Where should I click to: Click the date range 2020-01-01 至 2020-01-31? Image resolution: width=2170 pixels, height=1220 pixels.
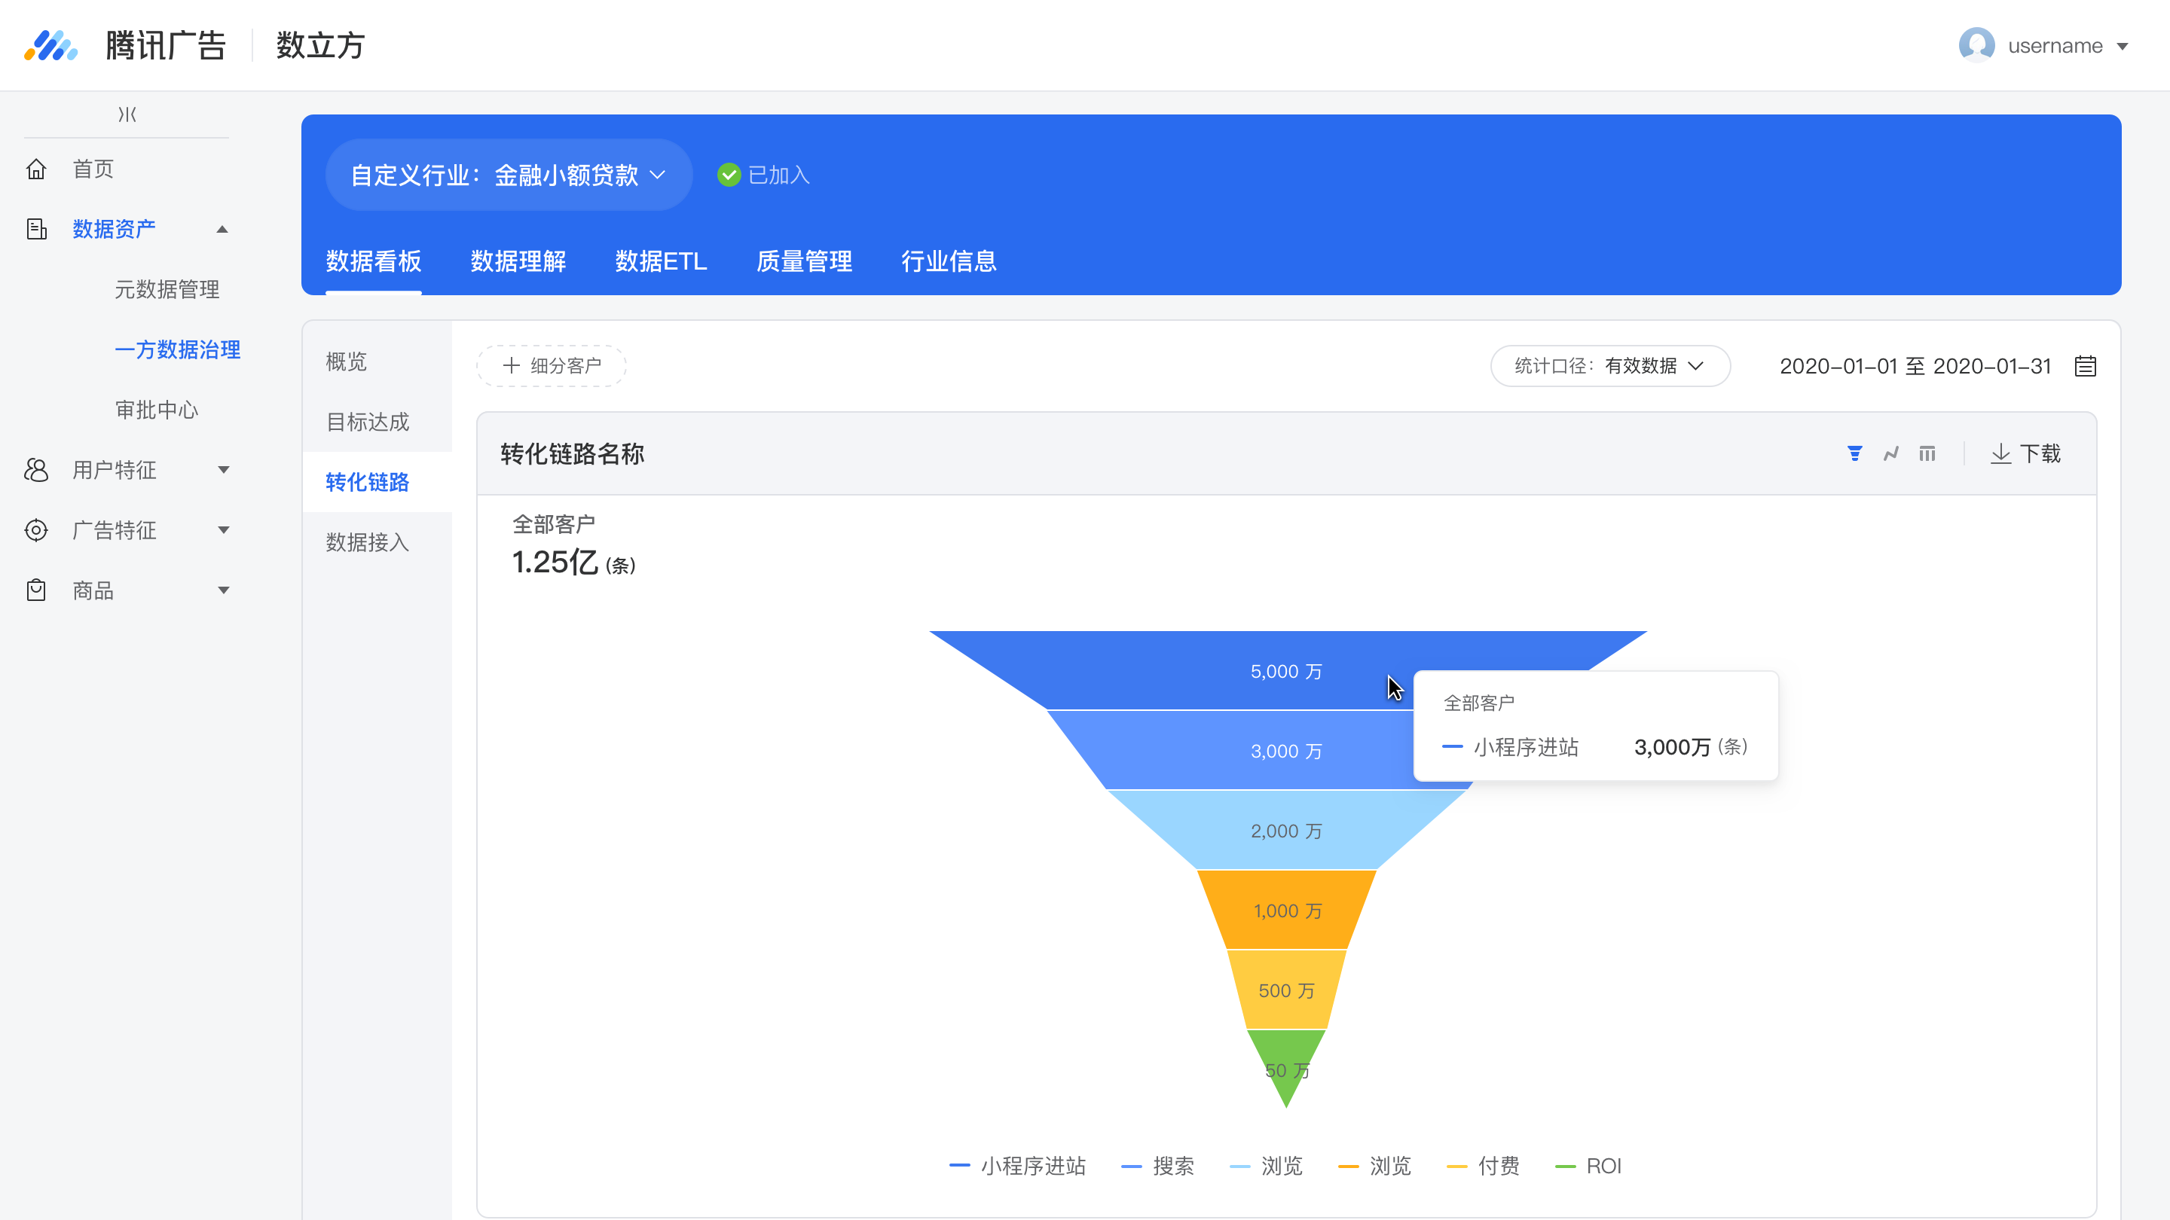coord(1915,366)
